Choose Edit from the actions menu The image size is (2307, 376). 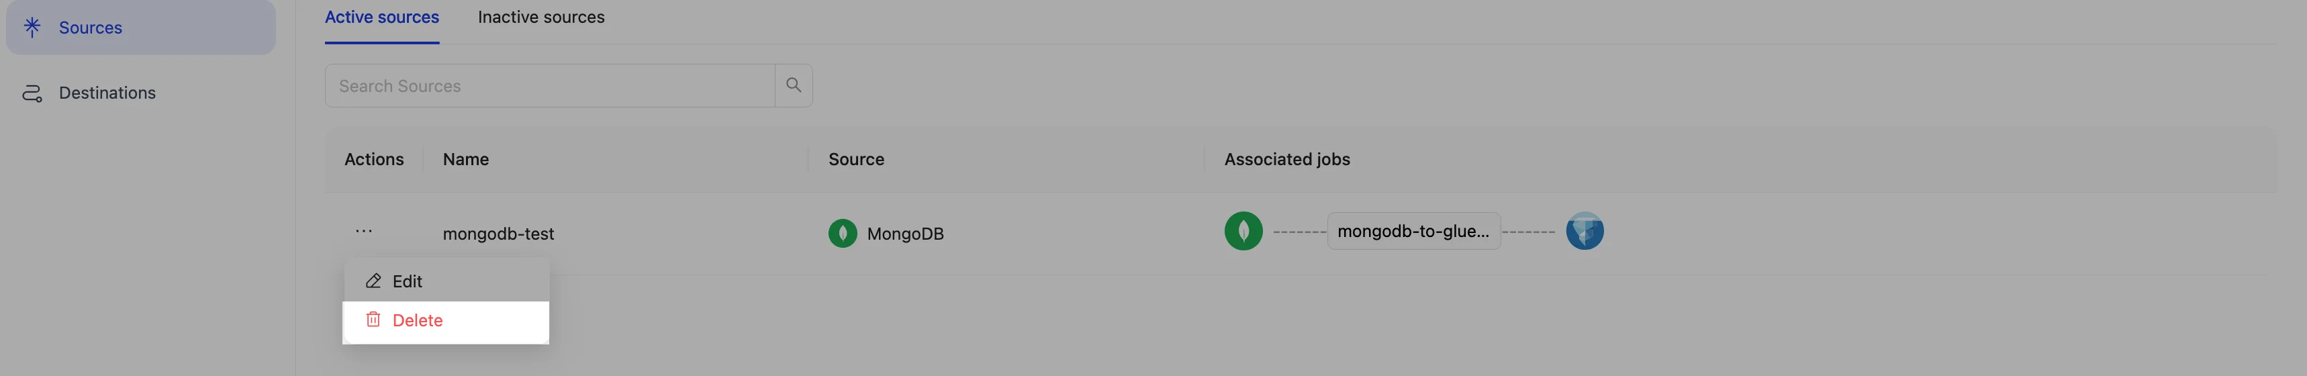pyautogui.click(x=408, y=281)
